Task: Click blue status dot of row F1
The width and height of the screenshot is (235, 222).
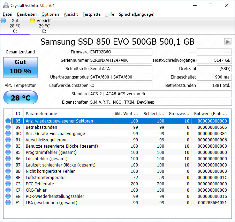Action: pos(8,202)
